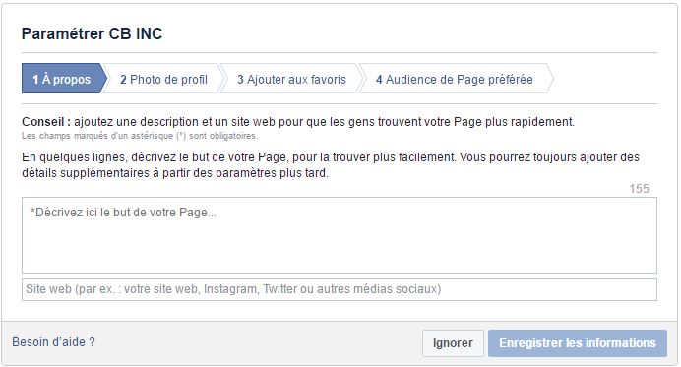Image resolution: width=681 pixels, height=367 pixels.
Task: Open the '3 Ajouter aux favoris' step
Action: pyautogui.click(x=291, y=79)
